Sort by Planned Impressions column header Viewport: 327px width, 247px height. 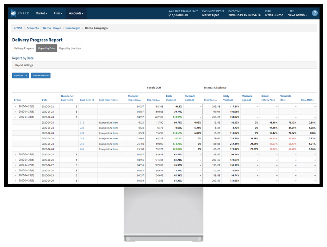click(x=134, y=98)
